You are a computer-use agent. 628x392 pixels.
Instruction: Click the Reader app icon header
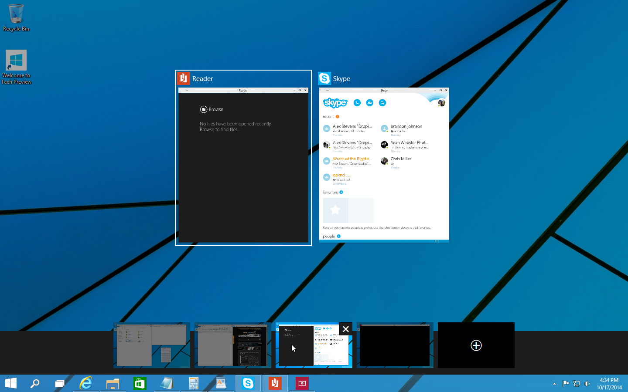click(184, 78)
